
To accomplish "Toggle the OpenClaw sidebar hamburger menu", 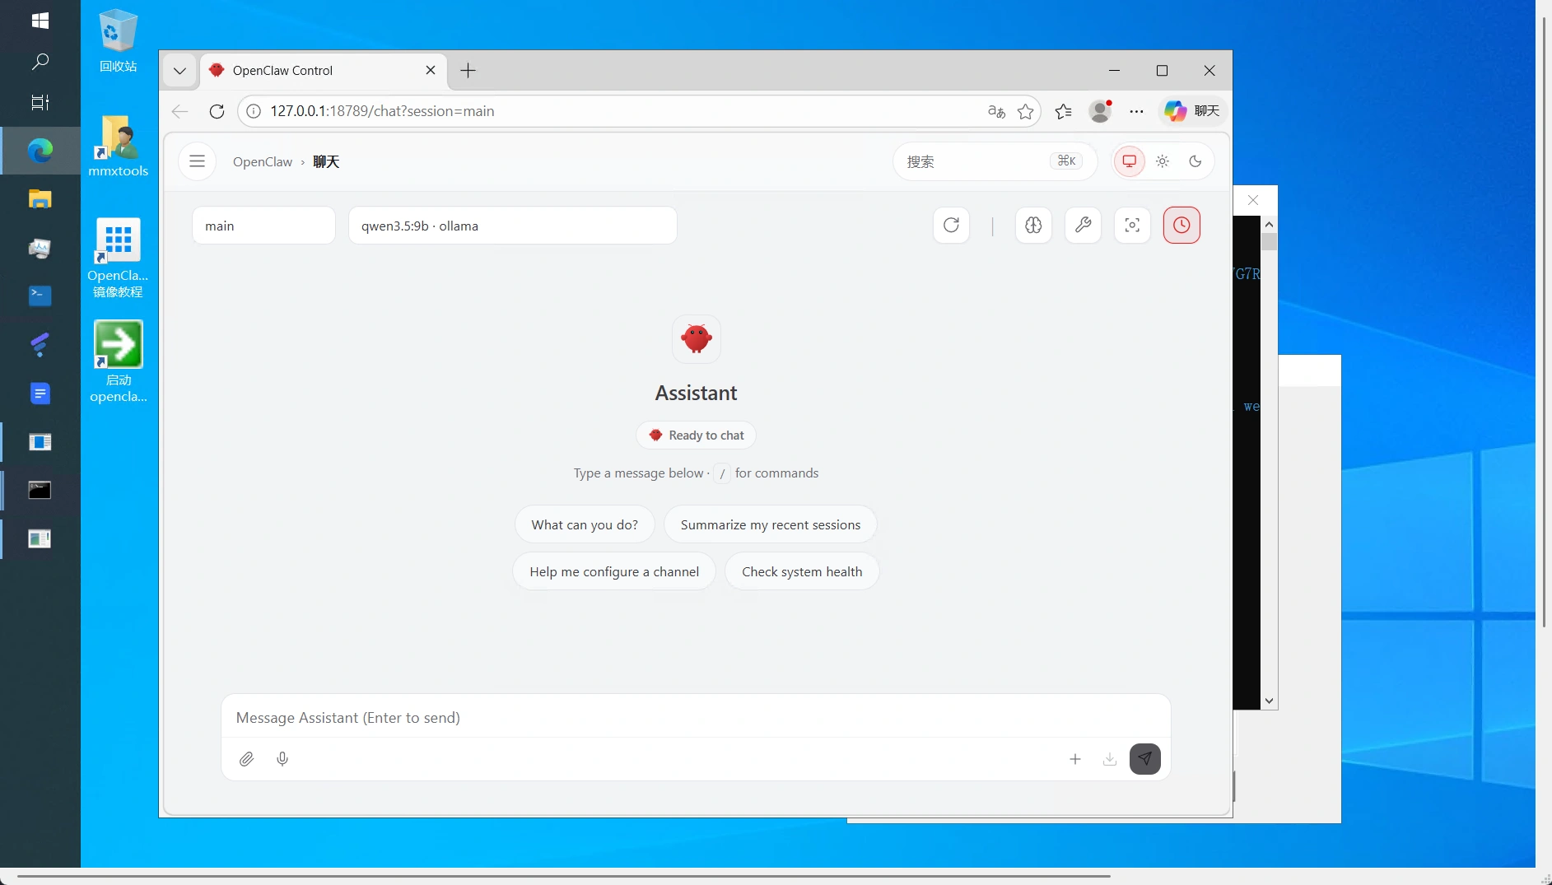I will (197, 161).
